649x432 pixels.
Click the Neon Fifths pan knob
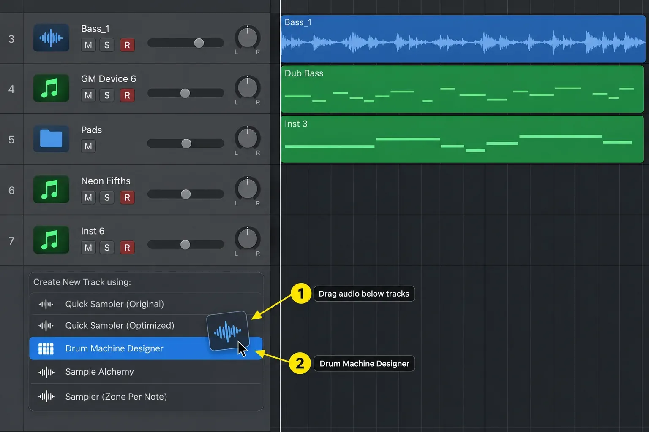pos(248,189)
